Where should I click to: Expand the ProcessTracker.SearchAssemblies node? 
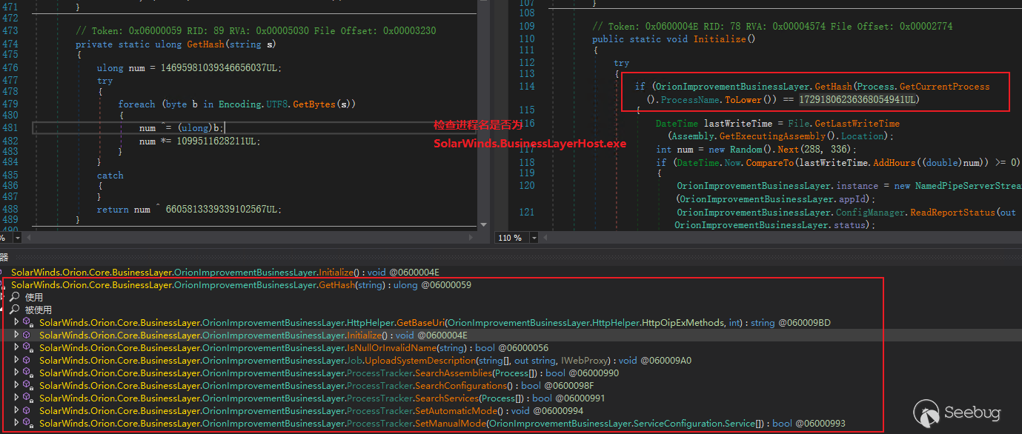pyautogui.click(x=17, y=373)
